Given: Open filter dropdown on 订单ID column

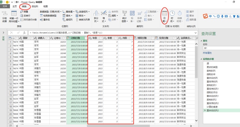Looking at the screenshot, I should [64, 38].
